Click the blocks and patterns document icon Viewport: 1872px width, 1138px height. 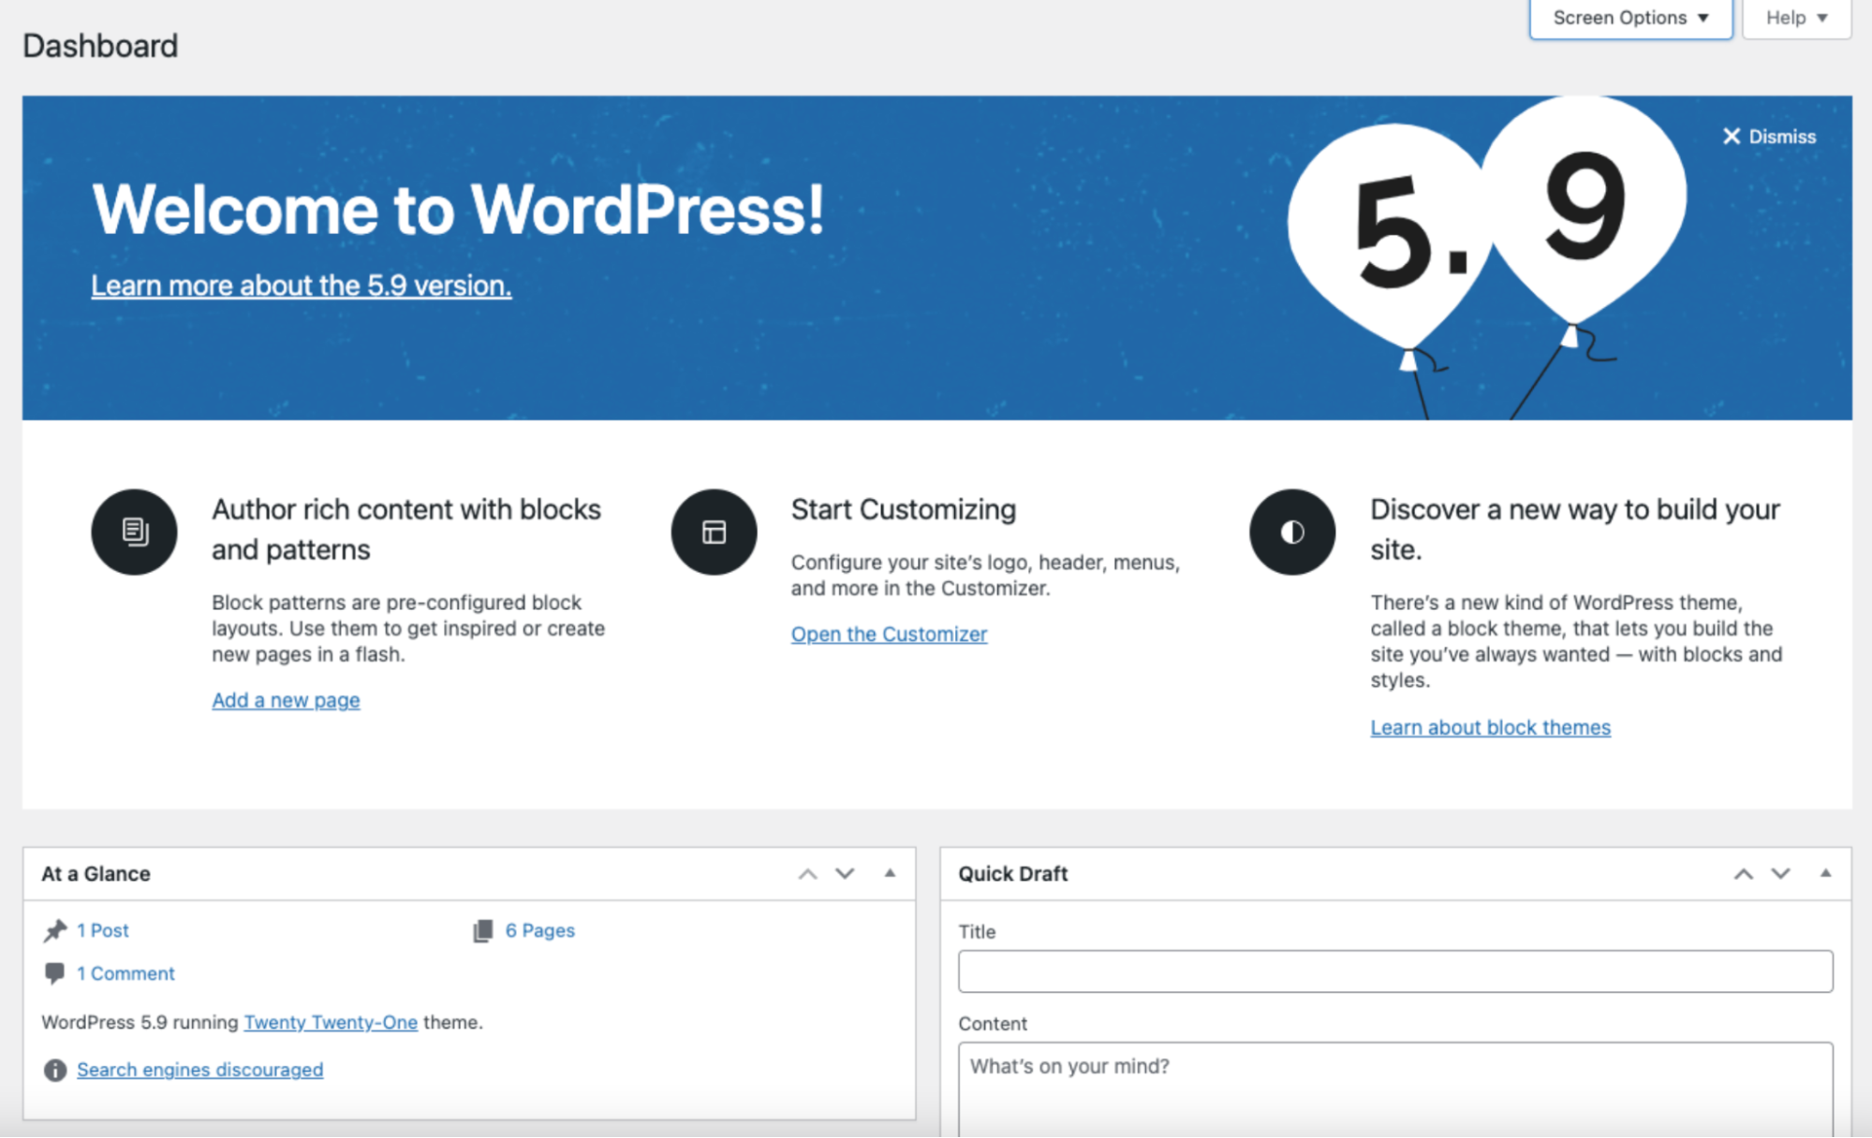pos(134,532)
